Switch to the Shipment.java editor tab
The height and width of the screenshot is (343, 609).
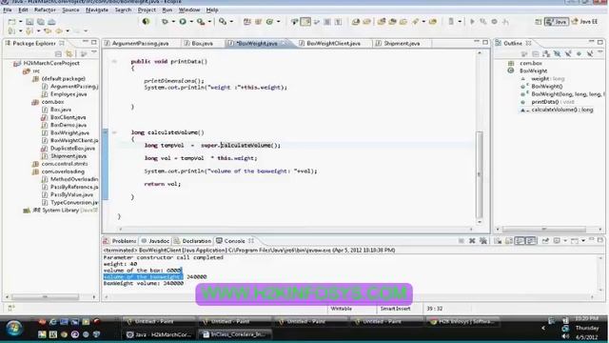402,43
